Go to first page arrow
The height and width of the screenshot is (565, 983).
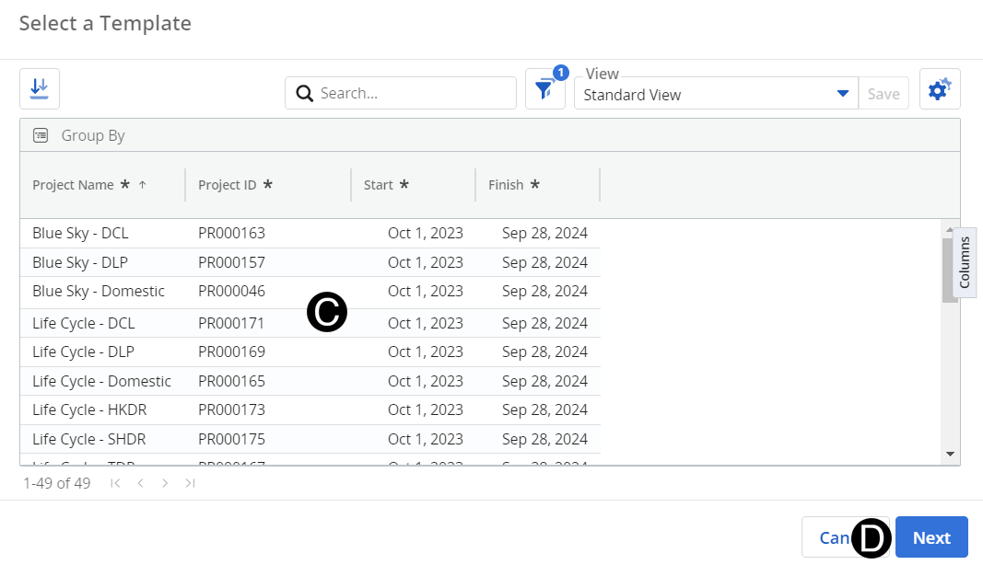(115, 483)
